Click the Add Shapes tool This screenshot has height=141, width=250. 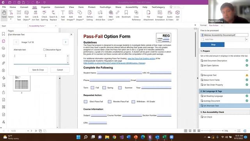(x=80, y=15)
